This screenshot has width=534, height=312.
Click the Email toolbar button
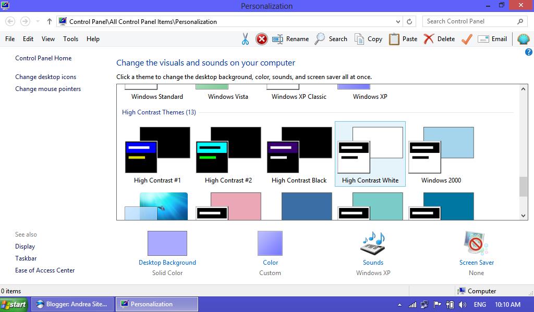(492, 39)
